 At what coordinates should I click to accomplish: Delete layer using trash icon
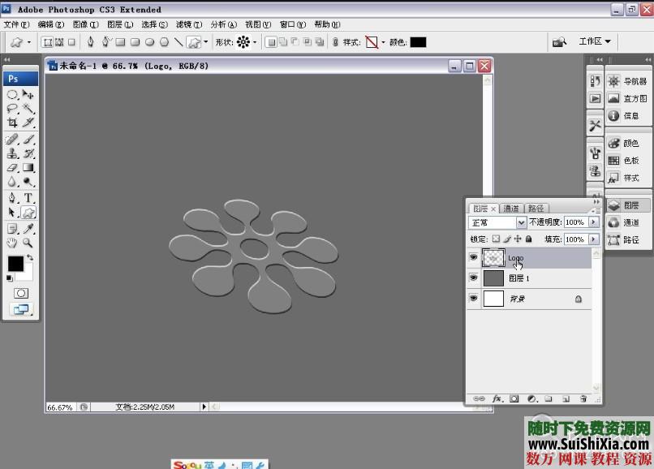pos(583,399)
